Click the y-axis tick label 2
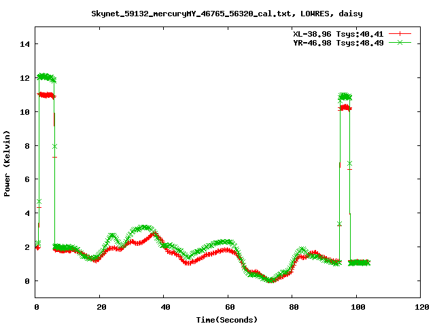Viewport: 435px width, 326px height. (x=27, y=247)
